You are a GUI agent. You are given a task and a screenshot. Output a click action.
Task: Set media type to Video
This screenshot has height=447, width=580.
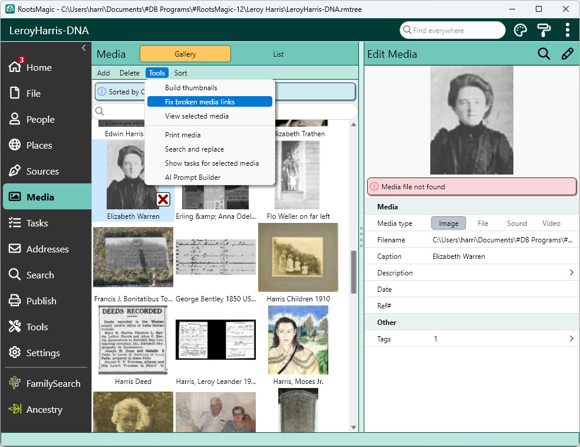click(x=551, y=223)
